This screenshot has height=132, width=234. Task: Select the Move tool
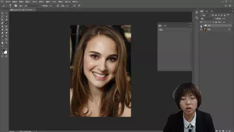2,13
